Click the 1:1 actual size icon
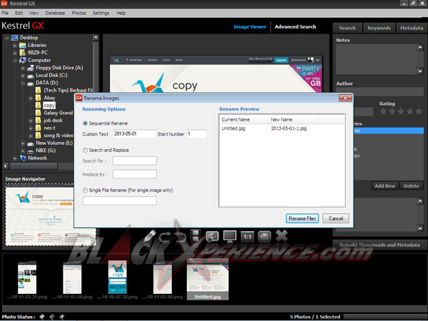Image resolution: width=428 pixels, height=321 pixels. [x=248, y=236]
